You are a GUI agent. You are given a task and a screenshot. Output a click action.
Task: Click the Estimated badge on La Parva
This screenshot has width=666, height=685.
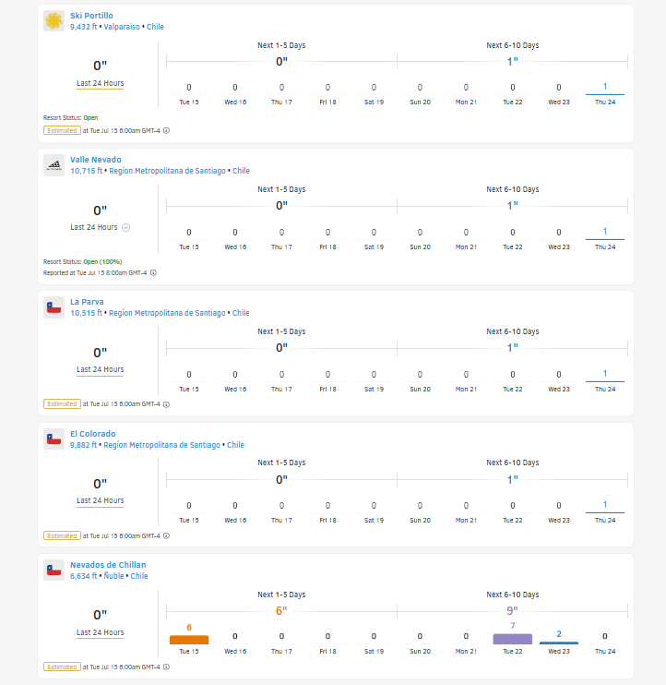click(62, 404)
